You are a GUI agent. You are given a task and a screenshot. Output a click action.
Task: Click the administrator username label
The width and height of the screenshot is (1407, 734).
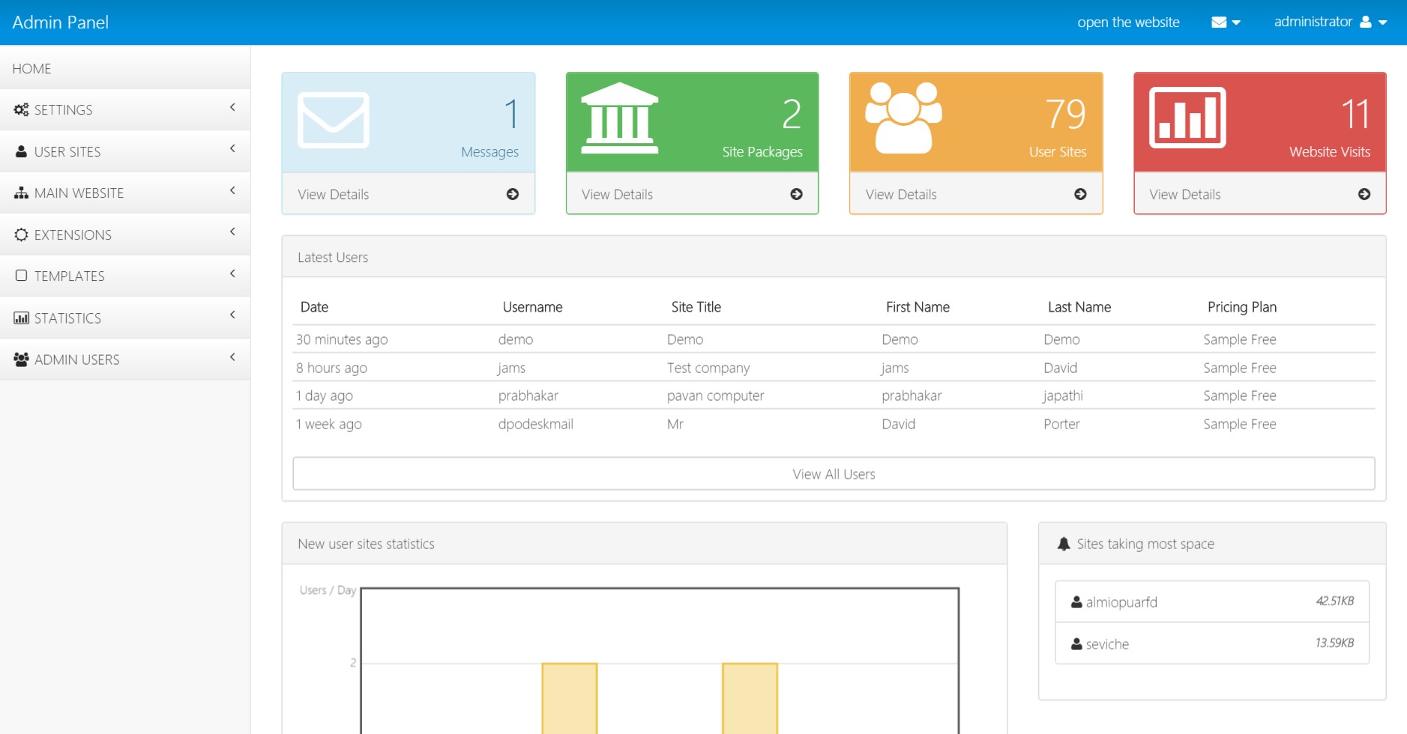pyautogui.click(x=1313, y=22)
